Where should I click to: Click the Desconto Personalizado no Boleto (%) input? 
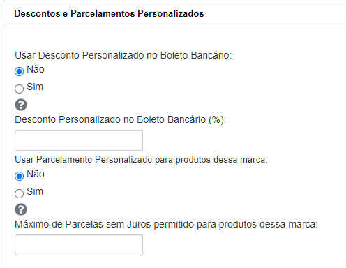click(x=79, y=140)
